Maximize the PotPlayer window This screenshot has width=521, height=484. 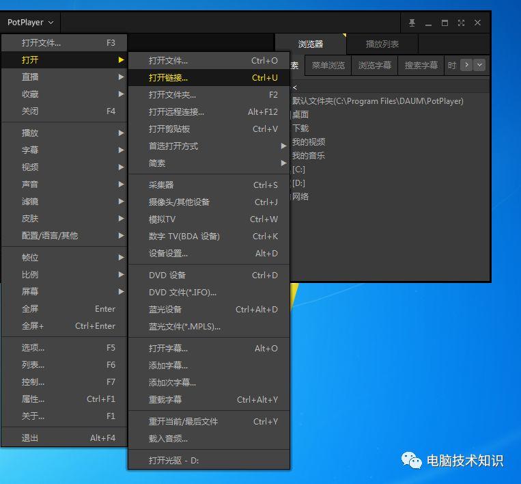pyautogui.click(x=445, y=23)
